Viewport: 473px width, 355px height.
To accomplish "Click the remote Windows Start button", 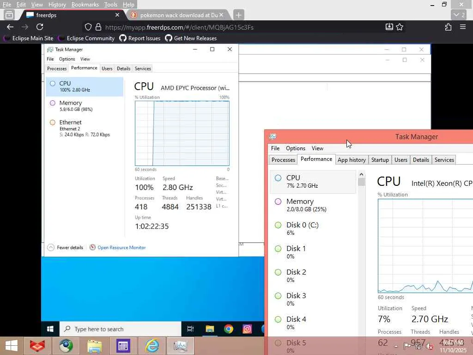I will 50,329.
